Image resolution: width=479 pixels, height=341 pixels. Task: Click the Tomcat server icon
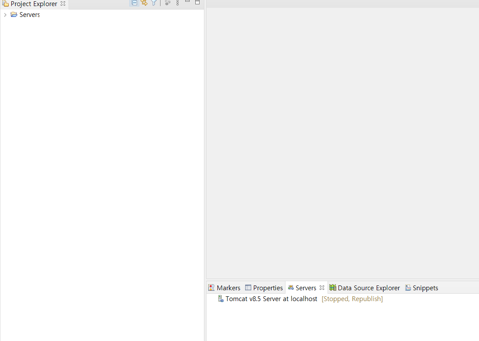click(220, 298)
